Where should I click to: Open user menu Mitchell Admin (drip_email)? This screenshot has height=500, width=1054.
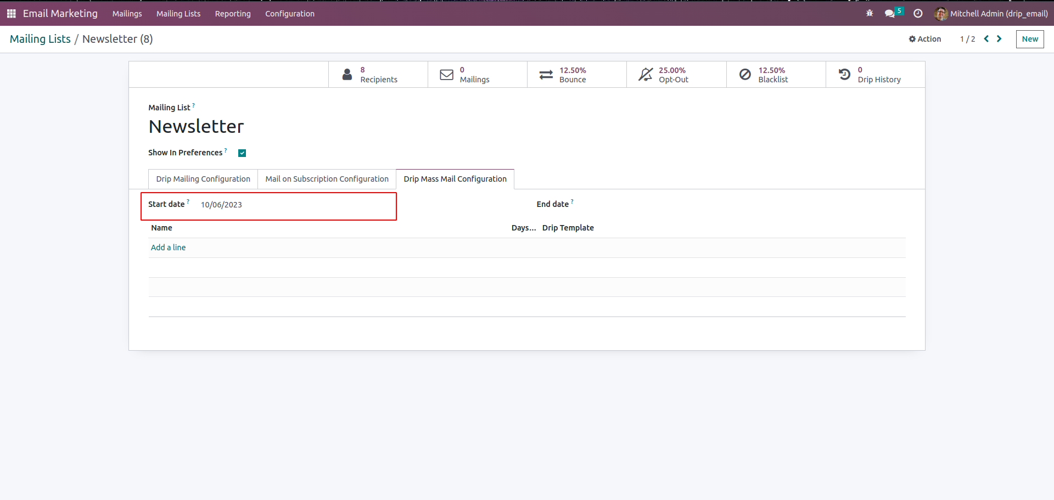(991, 14)
